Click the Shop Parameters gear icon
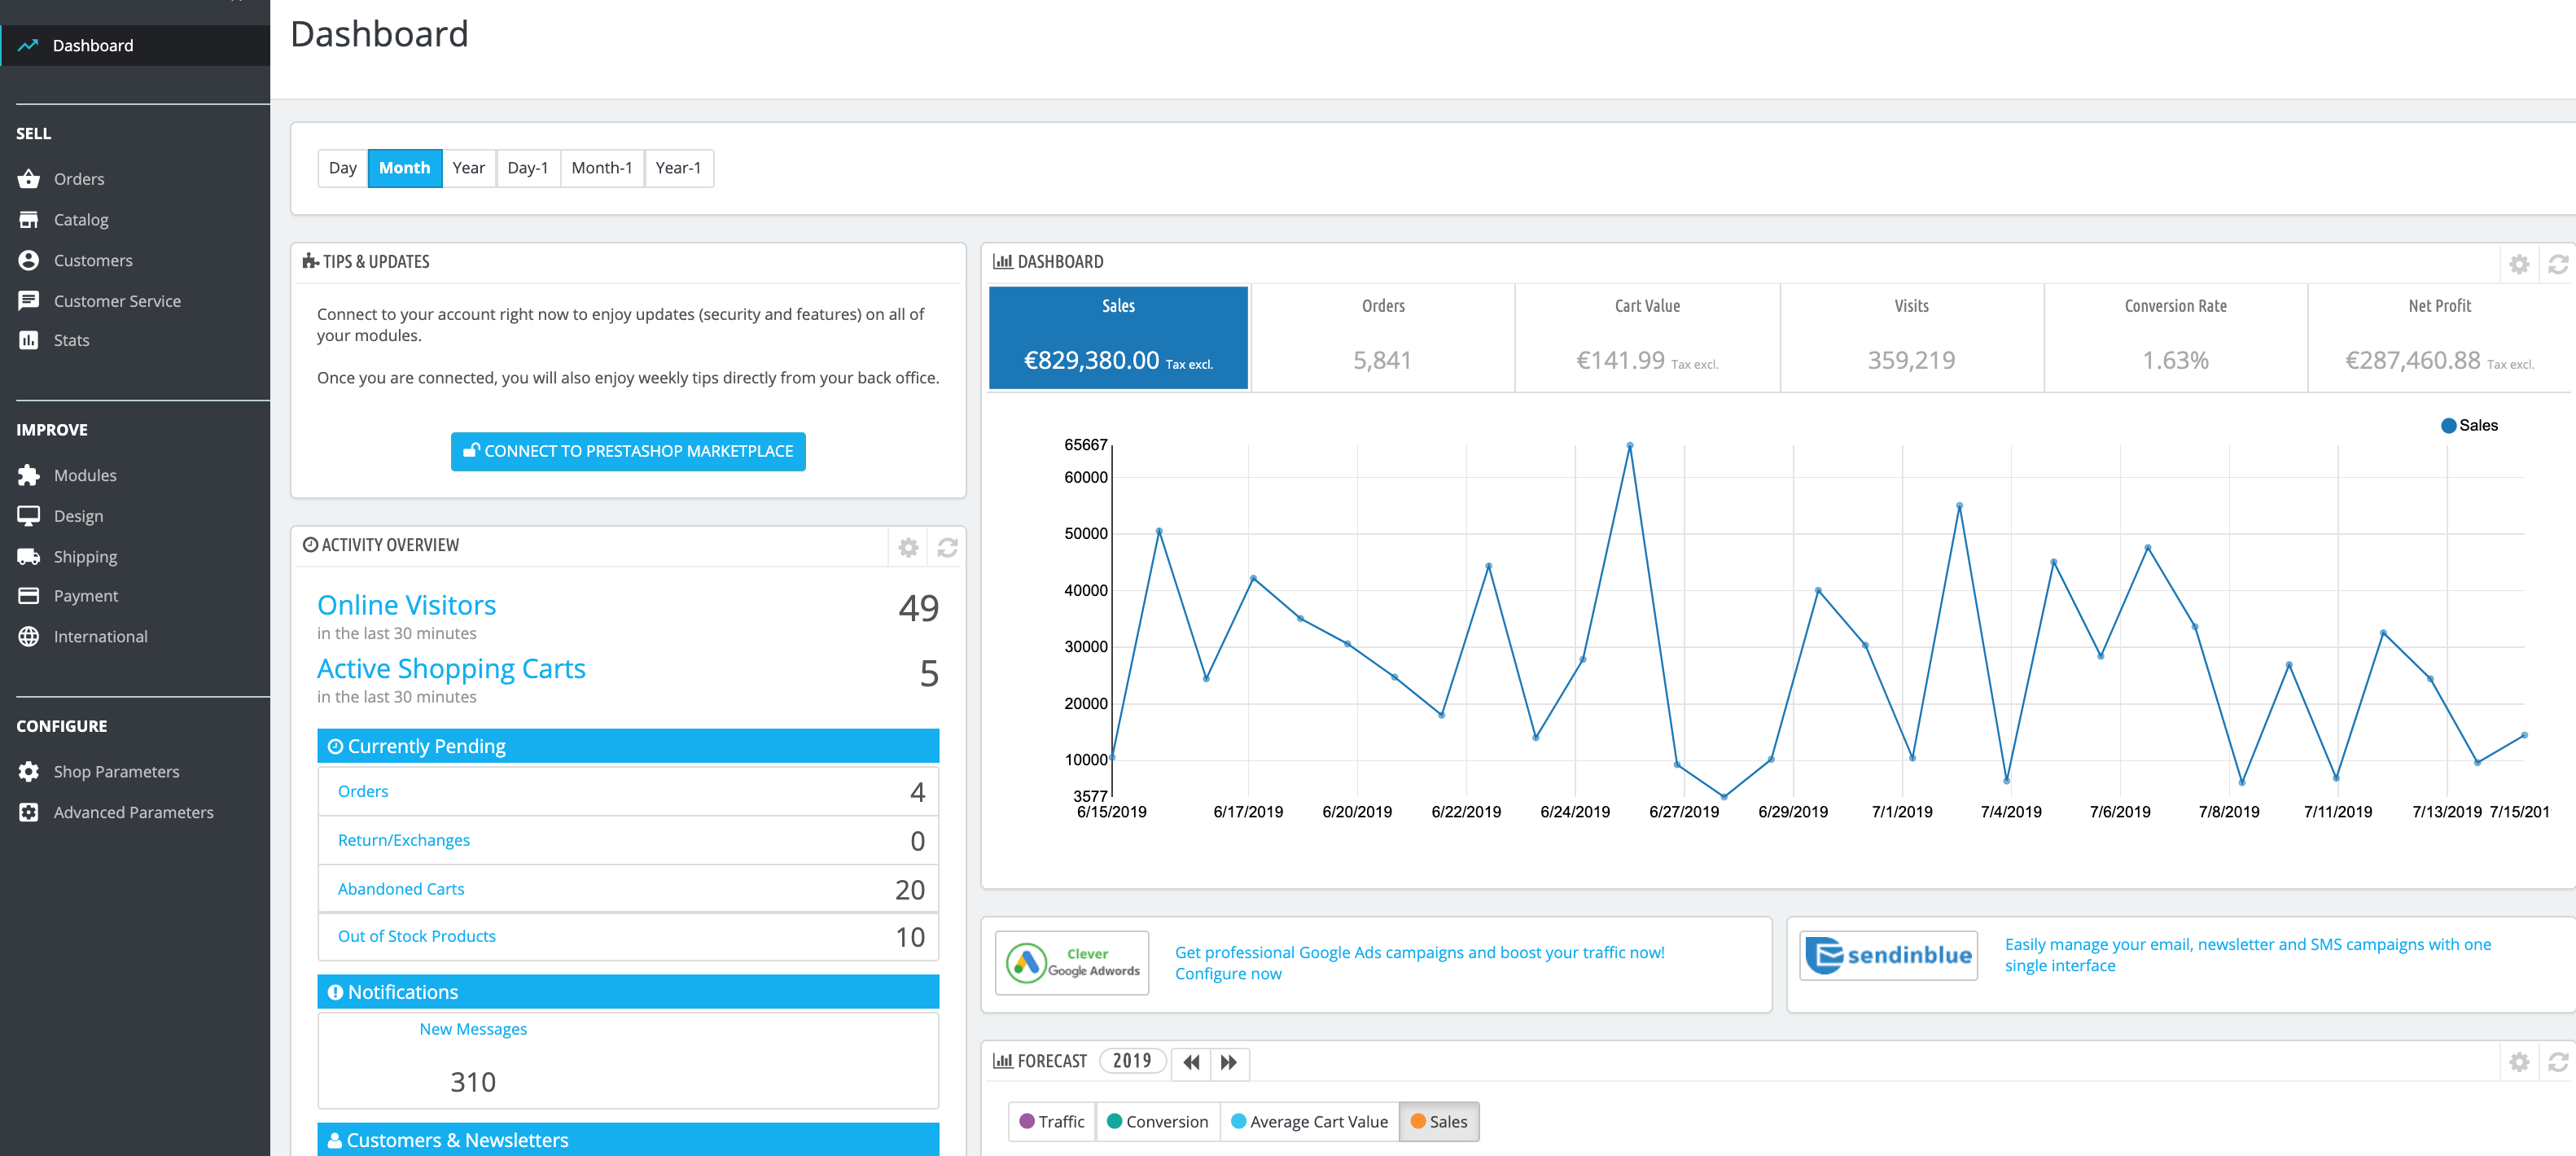Viewport: 2576px width, 1156px height. pos(29,771)
